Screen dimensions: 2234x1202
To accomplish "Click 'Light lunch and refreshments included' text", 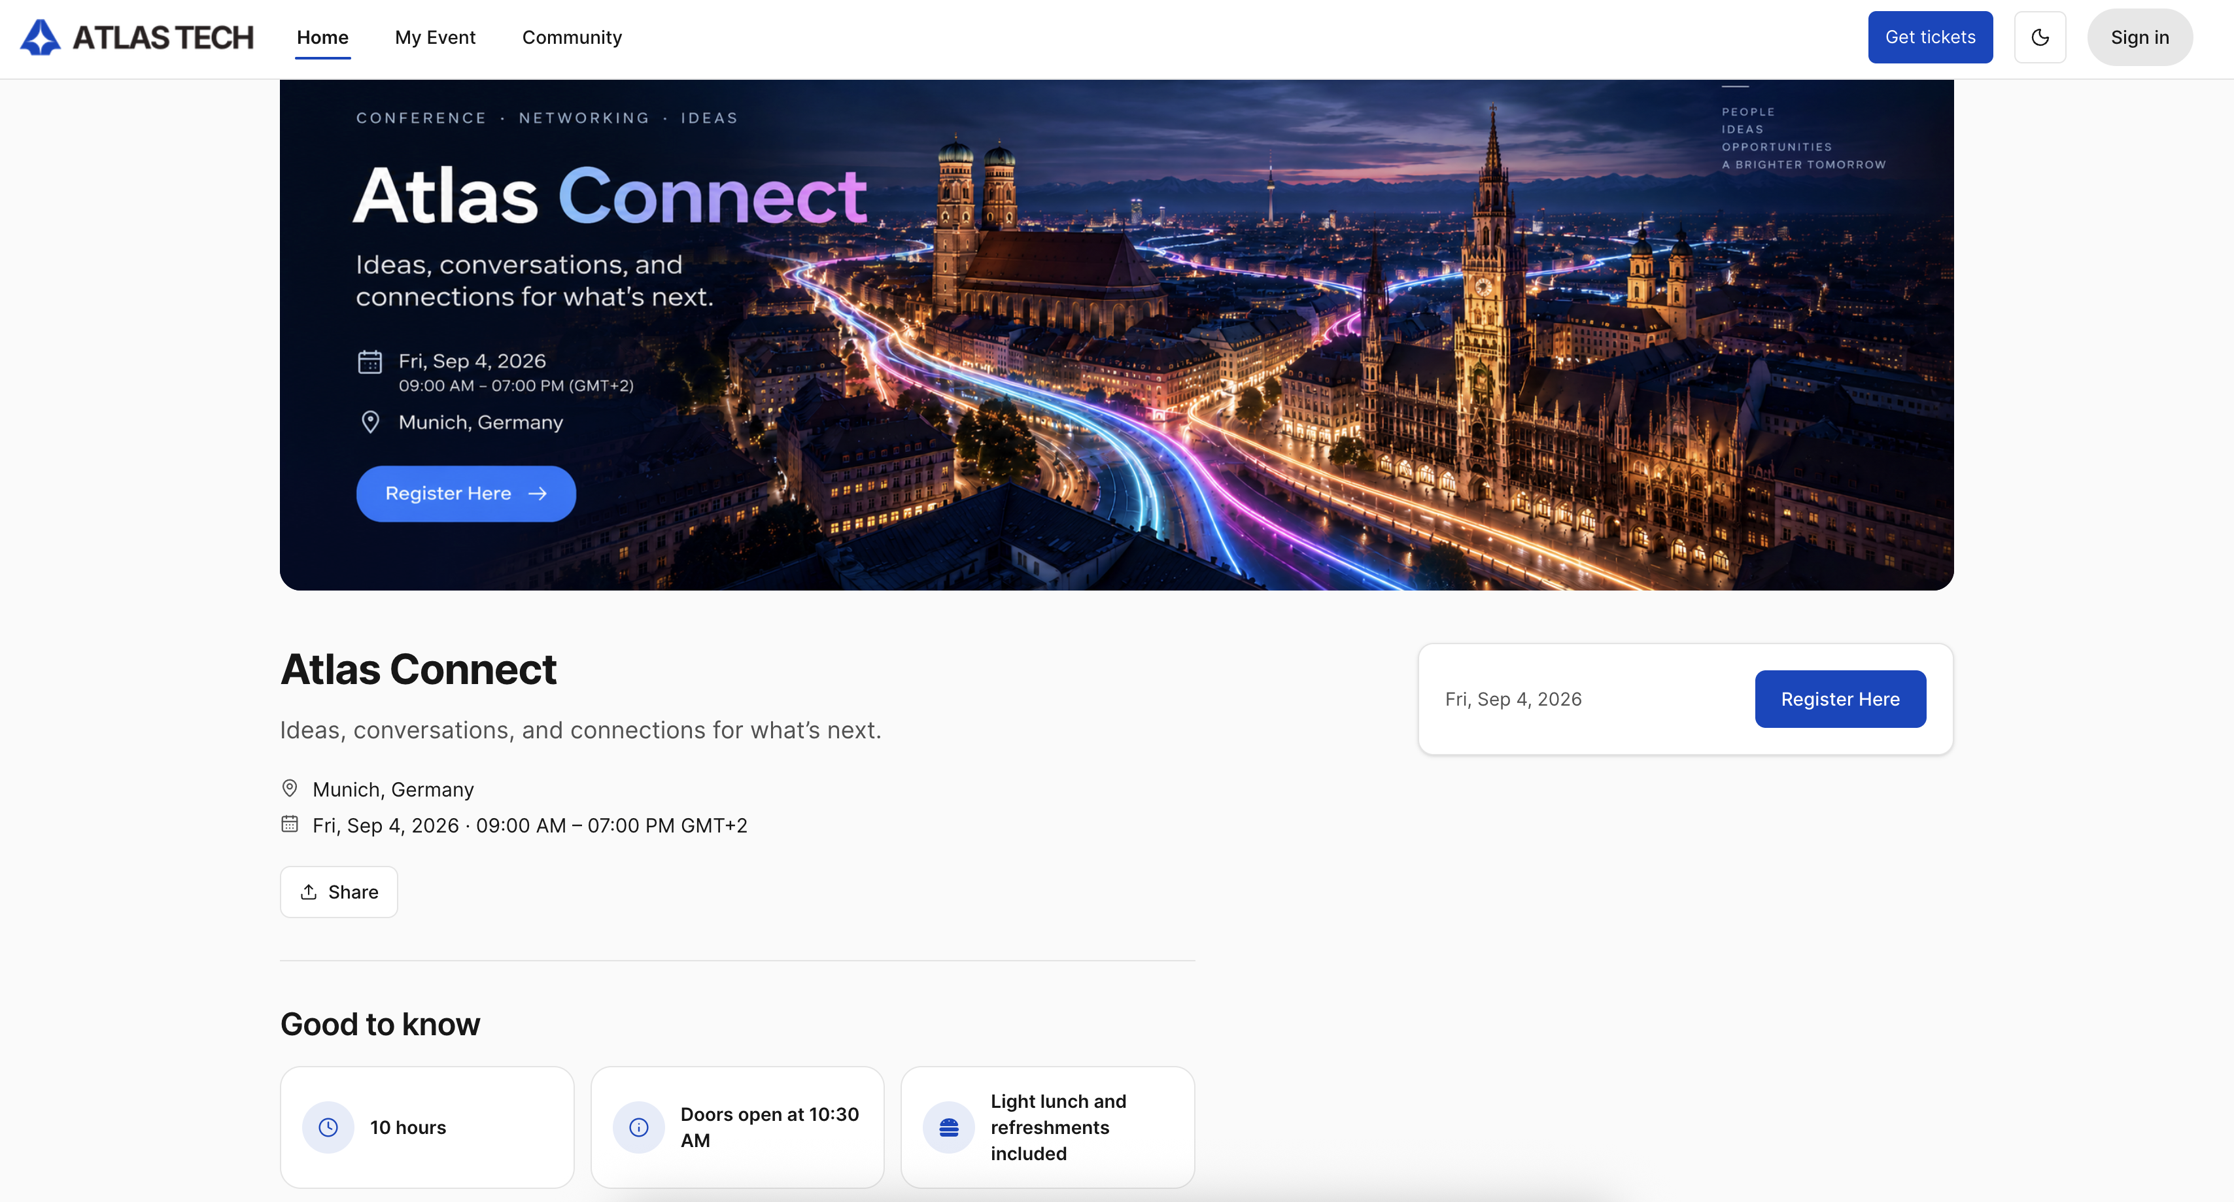I will coord(1059,1127).
